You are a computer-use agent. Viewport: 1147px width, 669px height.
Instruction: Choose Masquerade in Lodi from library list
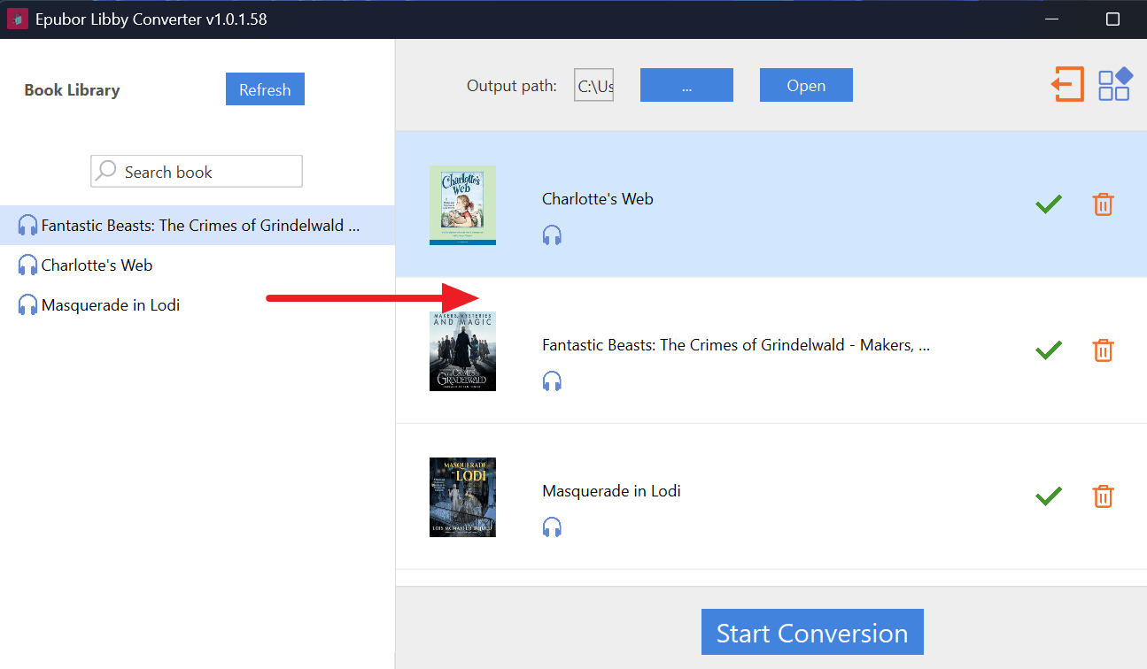pyautogui.click(x=110, y=305)
